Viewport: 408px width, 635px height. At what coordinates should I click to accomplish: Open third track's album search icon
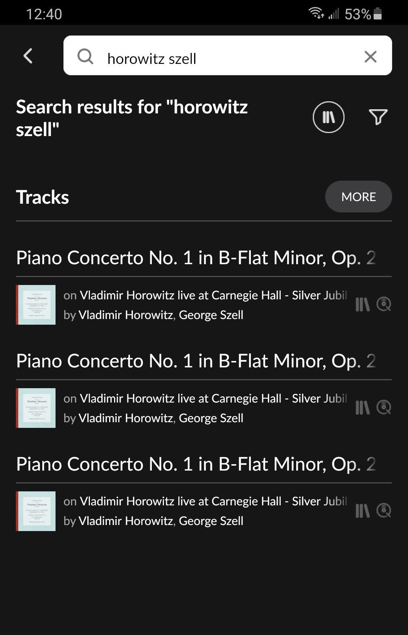pyautogui.click(x=384, y=511)
